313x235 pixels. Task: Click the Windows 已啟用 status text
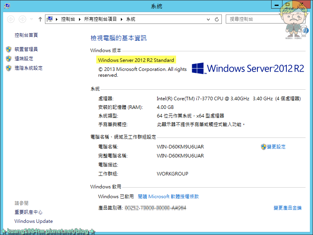tap(116, 197)
